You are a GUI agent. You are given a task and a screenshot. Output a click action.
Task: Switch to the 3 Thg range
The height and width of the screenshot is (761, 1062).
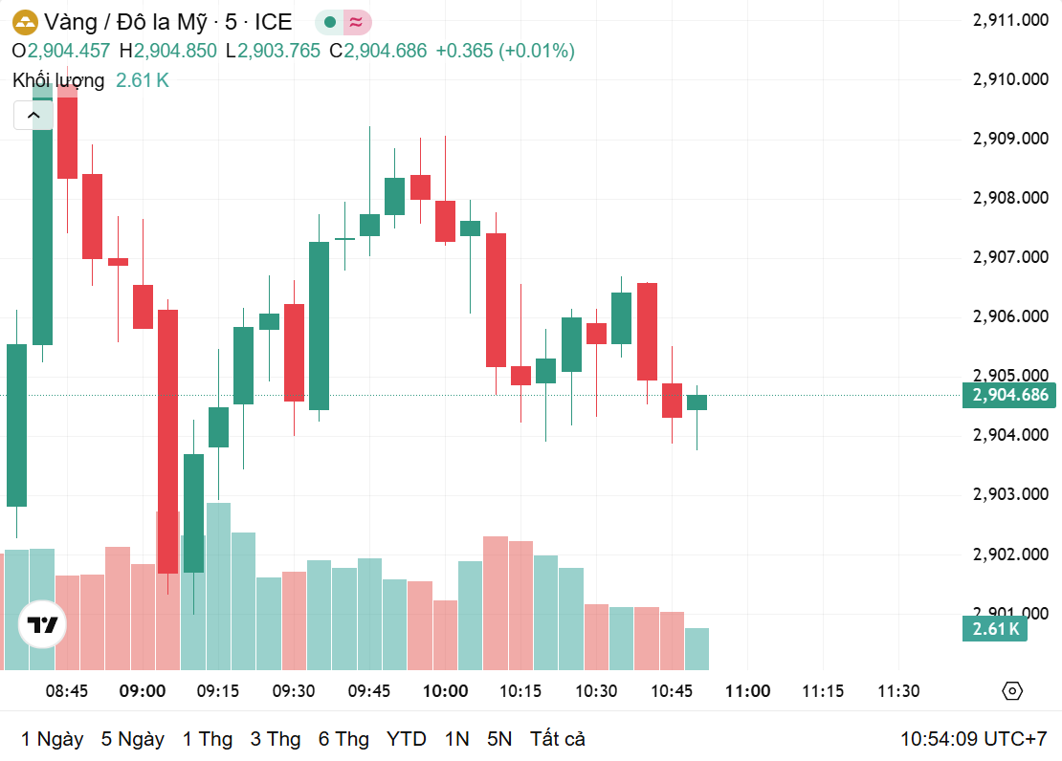[276, 739]
